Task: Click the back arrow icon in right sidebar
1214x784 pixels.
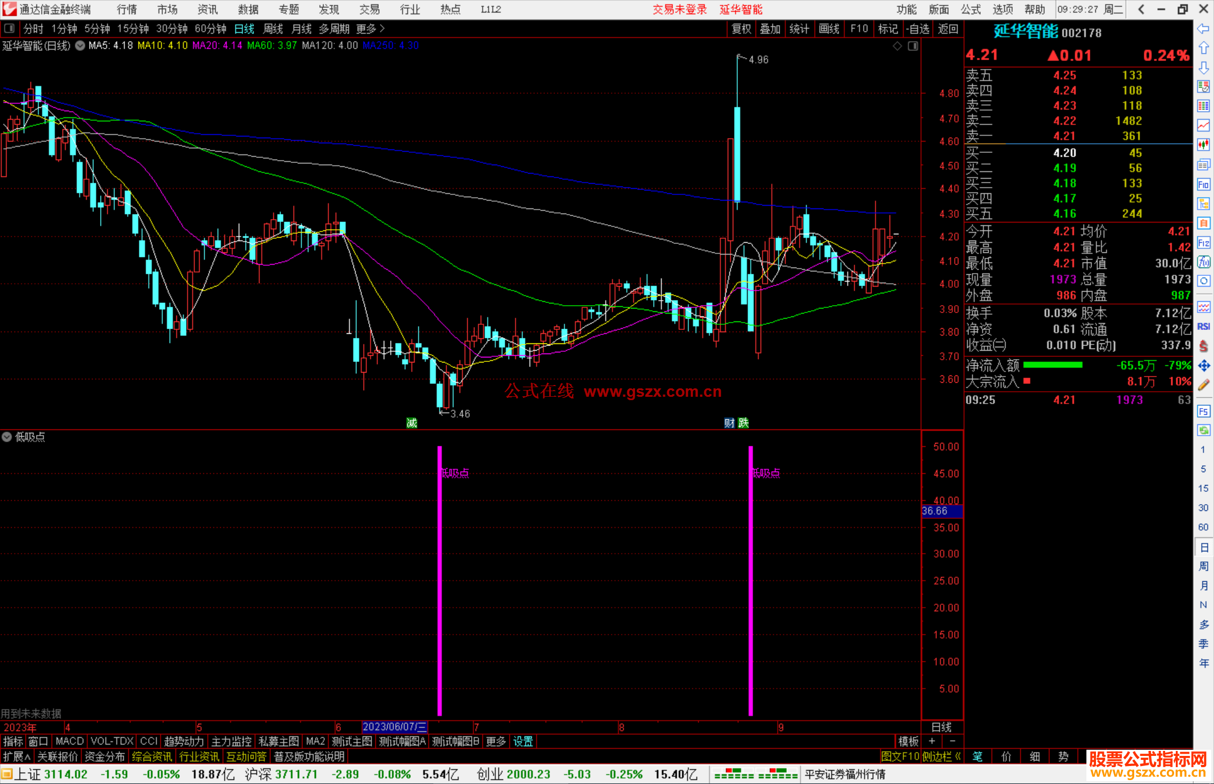Action: pos(1203,29)
